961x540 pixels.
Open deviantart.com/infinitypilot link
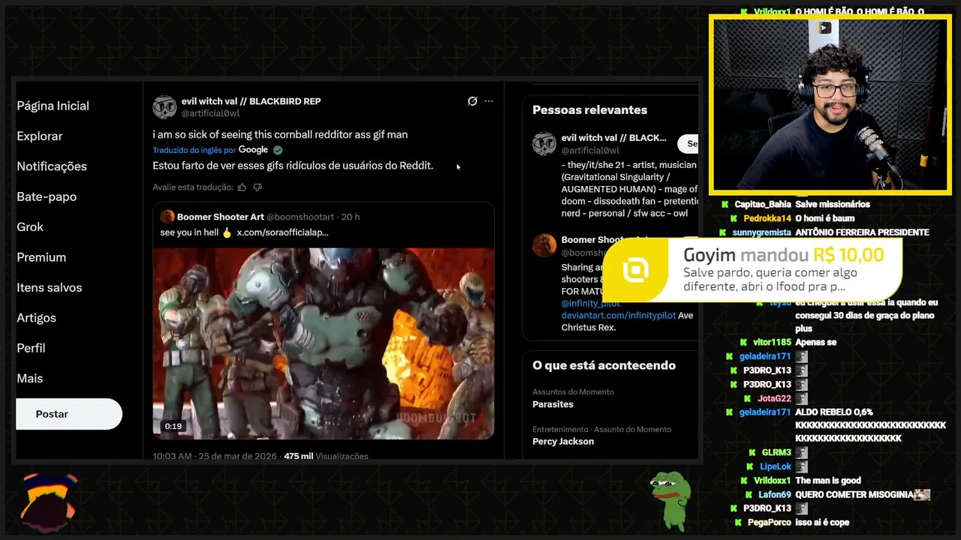click(619, 316)
